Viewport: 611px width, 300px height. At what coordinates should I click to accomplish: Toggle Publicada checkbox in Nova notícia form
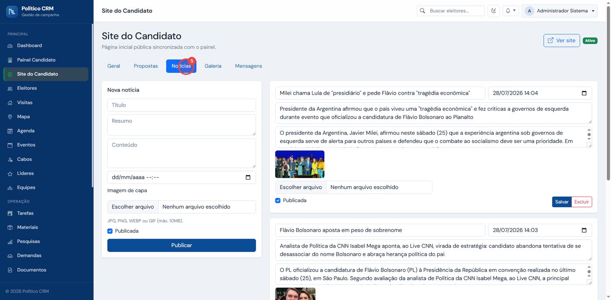(110, 231)
